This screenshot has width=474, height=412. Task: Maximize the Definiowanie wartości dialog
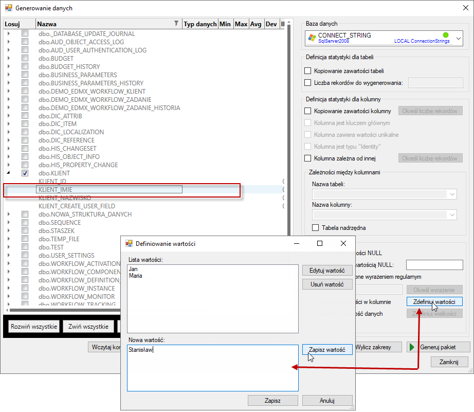(x=320, y=243)
